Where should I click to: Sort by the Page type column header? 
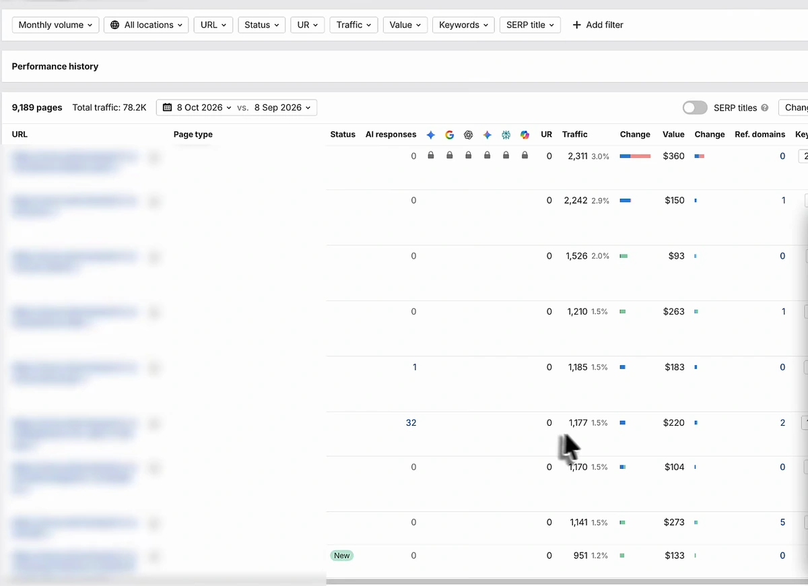(x=193, y=135)
